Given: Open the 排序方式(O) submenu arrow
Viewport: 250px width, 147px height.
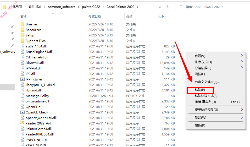Looking at the screenshot, I should point(242,62).
